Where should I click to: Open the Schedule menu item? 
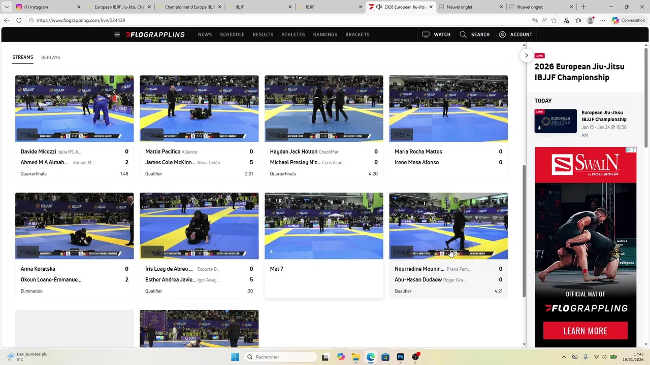(x=232, y=34)
